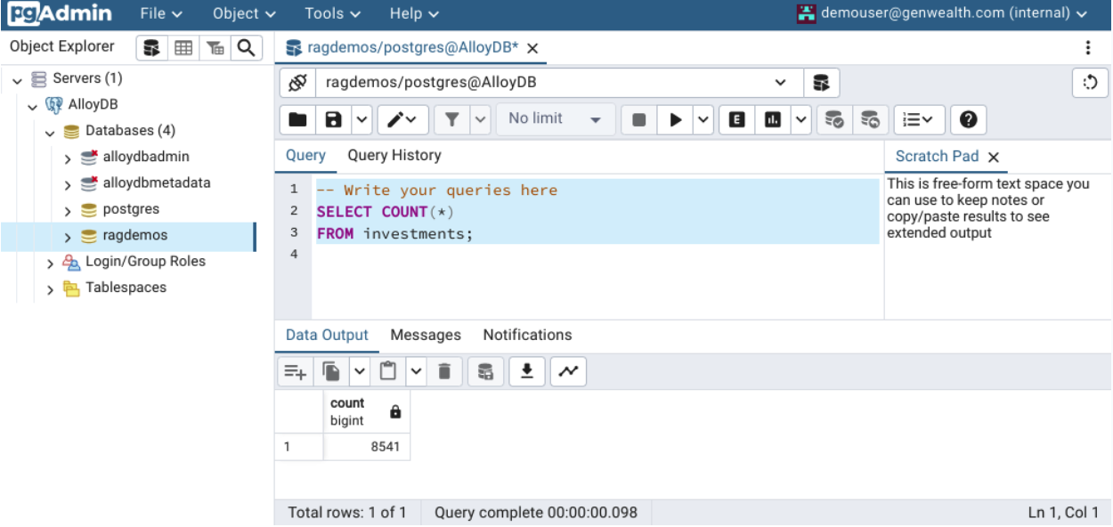Click in SQL editor on 'FROM investments;' line
Screen dimensions: 1113x527
[x=394, y=233]
